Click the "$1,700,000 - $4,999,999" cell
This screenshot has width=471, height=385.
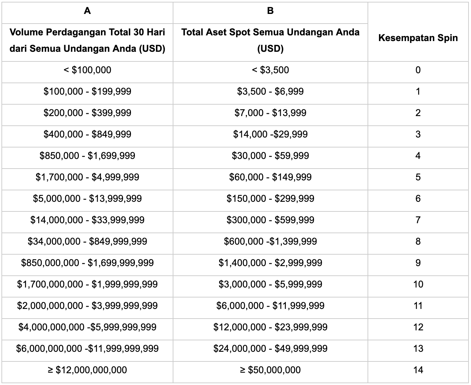tap(87, 177)
